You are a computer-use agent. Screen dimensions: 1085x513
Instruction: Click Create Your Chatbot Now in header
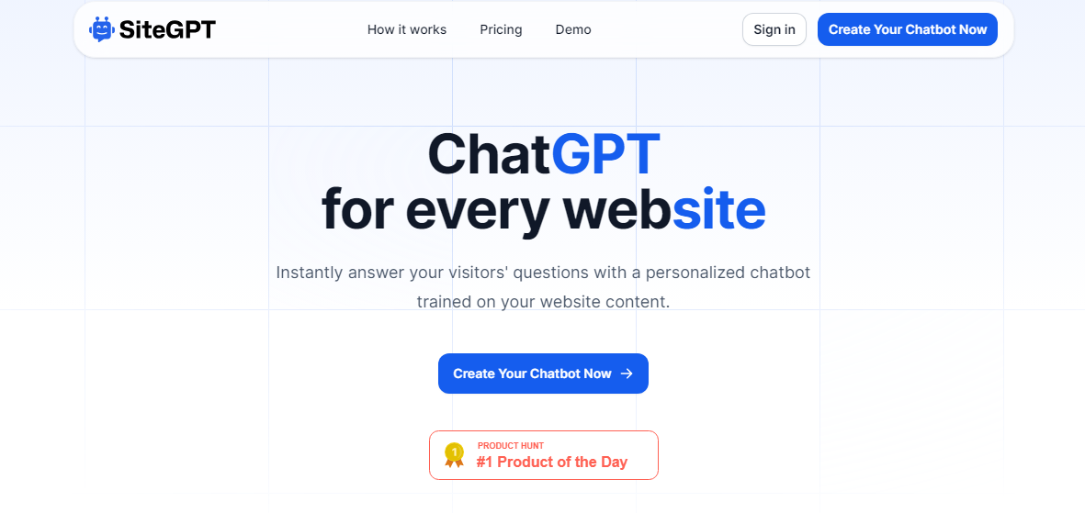(x=908, y=29)
